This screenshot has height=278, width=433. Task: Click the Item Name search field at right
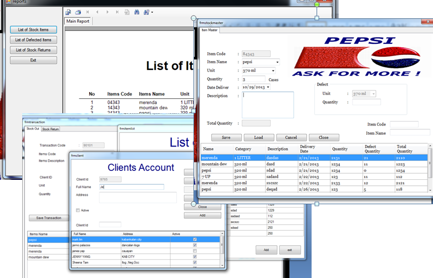(x=410, y=133)
